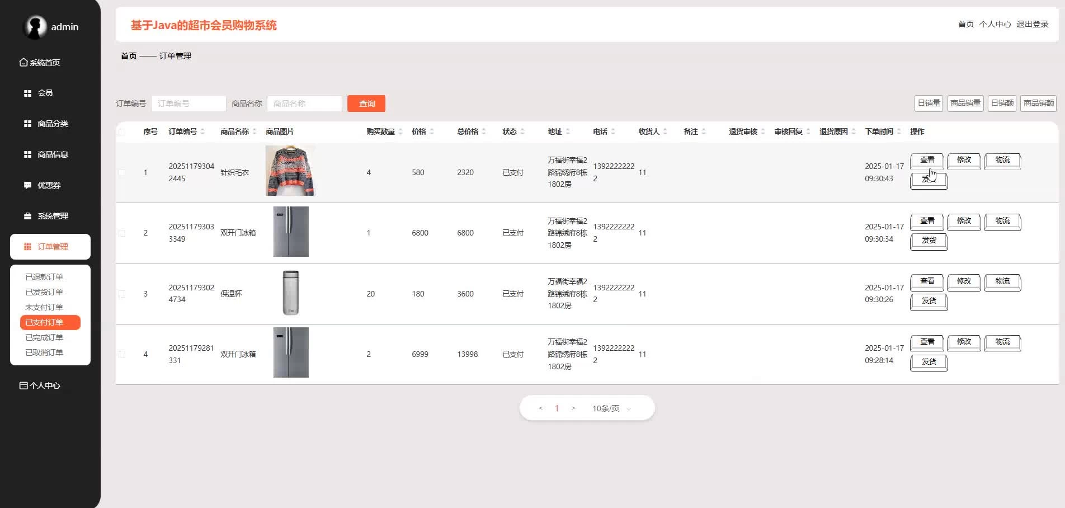Click the 商品分类 sidebar icon
Image resolution: width=1065 pixels, height=508 pixels.
(x=27, y=124)
